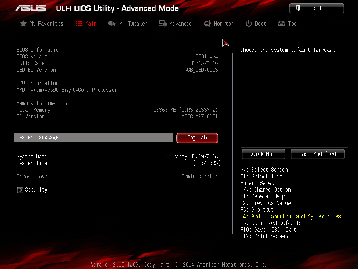Click the Tool printer-style icon
358x269 pixels.
(x=281, y=23)
